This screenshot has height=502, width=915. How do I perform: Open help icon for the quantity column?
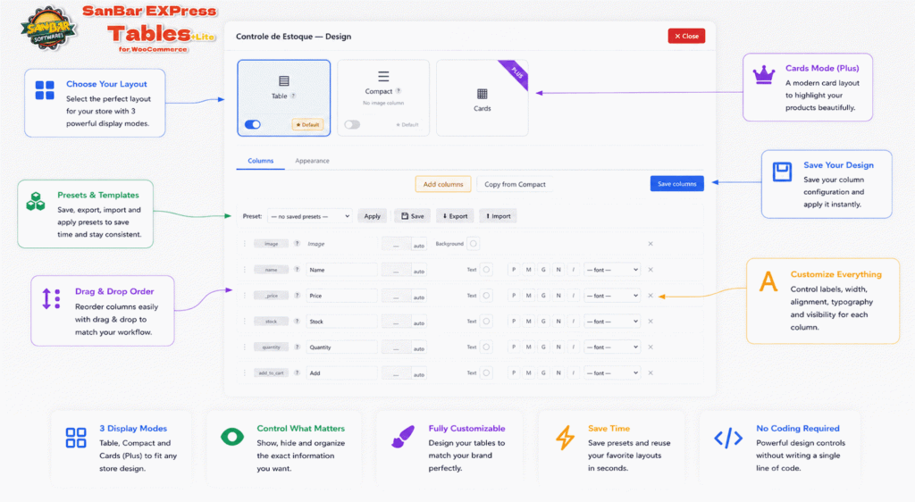[297, 347]
